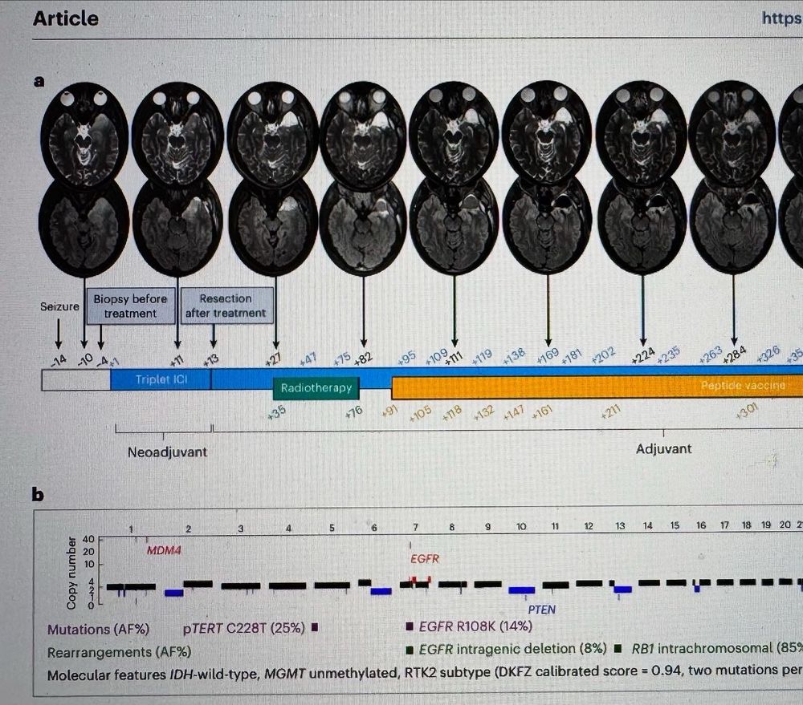Click the top MRI scan for day -10

(84, 134)
